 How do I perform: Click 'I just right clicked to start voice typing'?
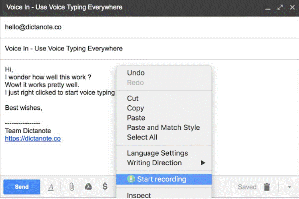[60, 93]
